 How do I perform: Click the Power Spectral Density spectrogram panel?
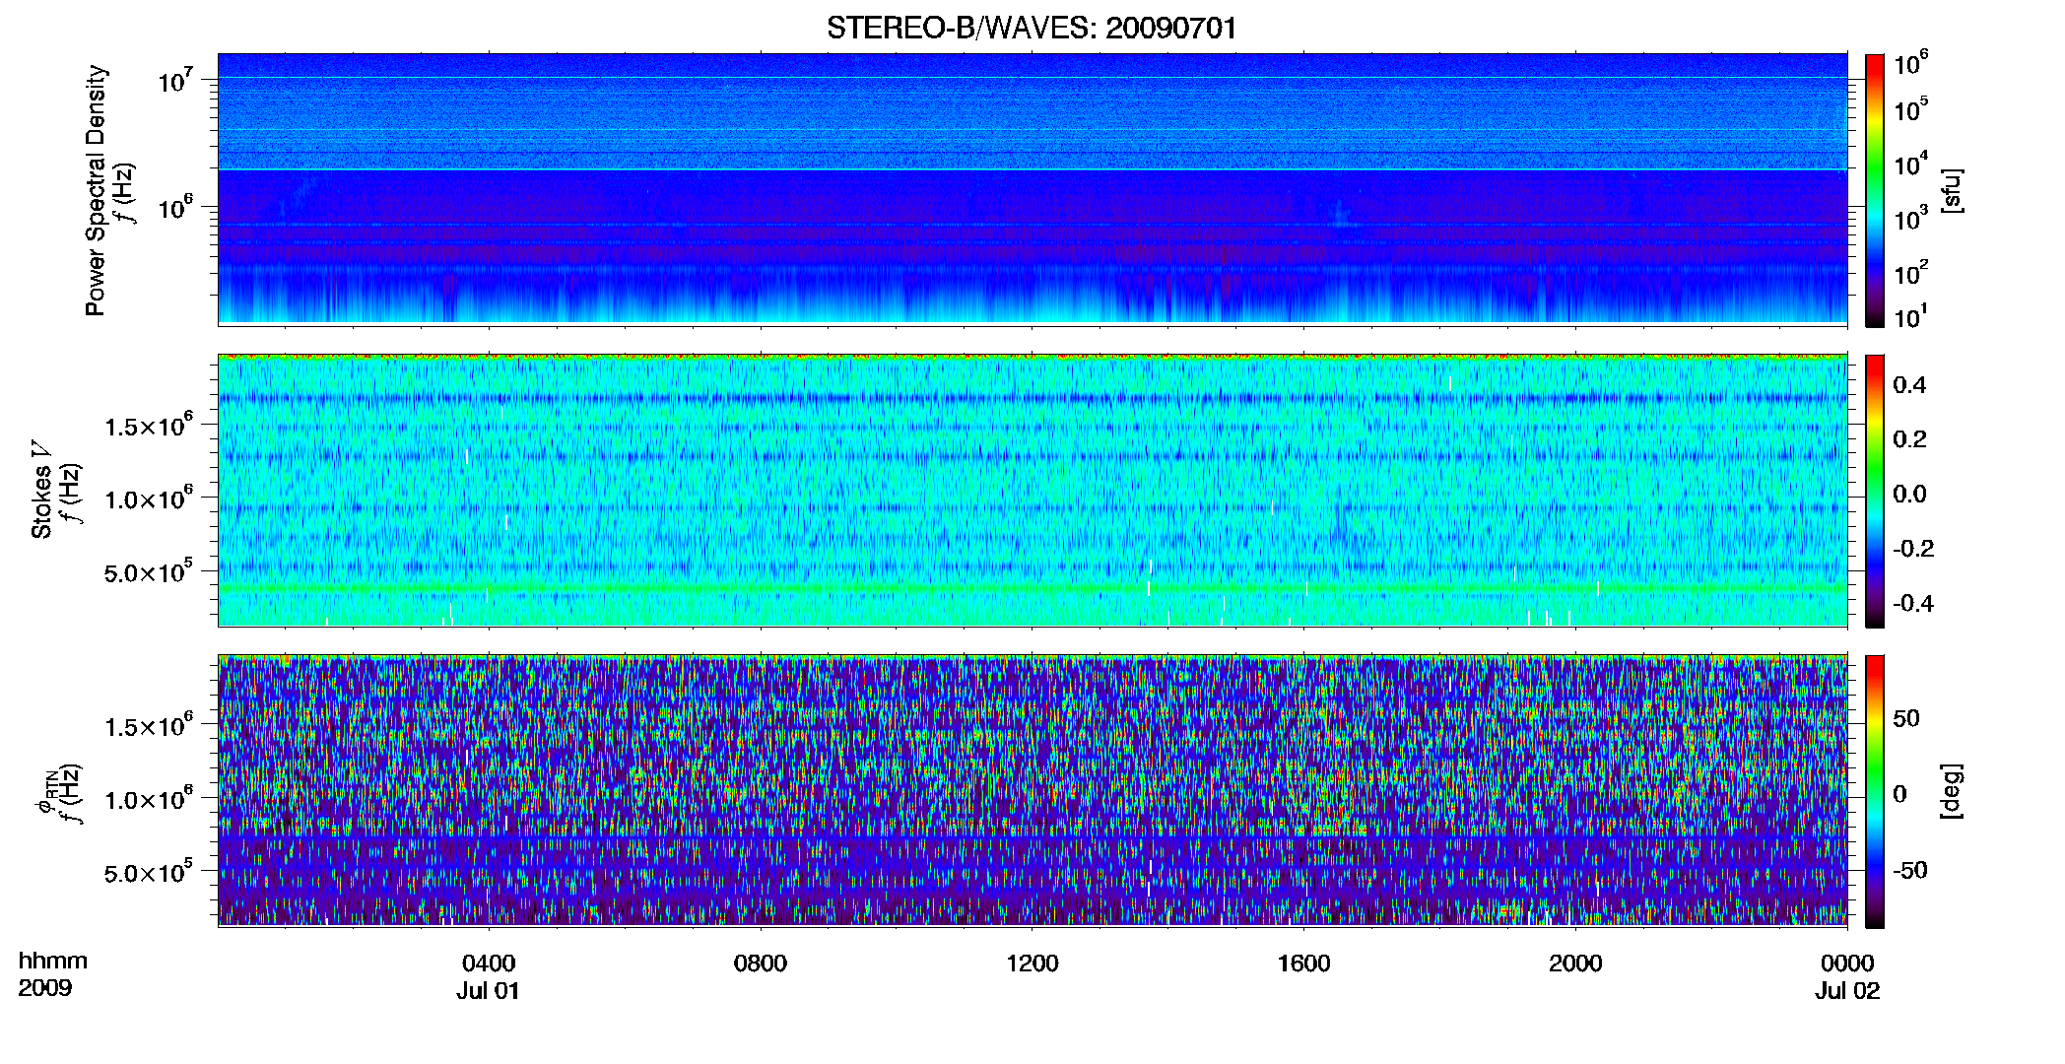(x=1032, y=189)
